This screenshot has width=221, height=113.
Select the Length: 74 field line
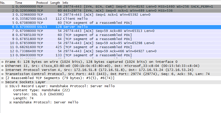24,98
